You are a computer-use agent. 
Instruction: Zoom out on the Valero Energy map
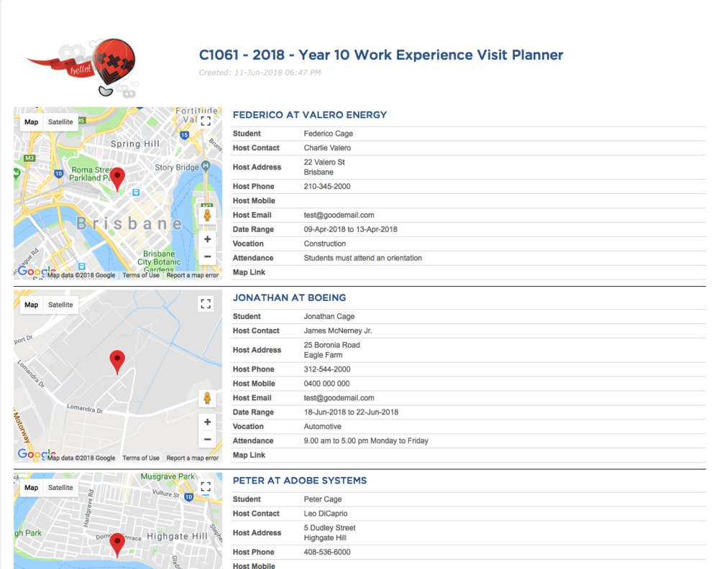(207, 256)
